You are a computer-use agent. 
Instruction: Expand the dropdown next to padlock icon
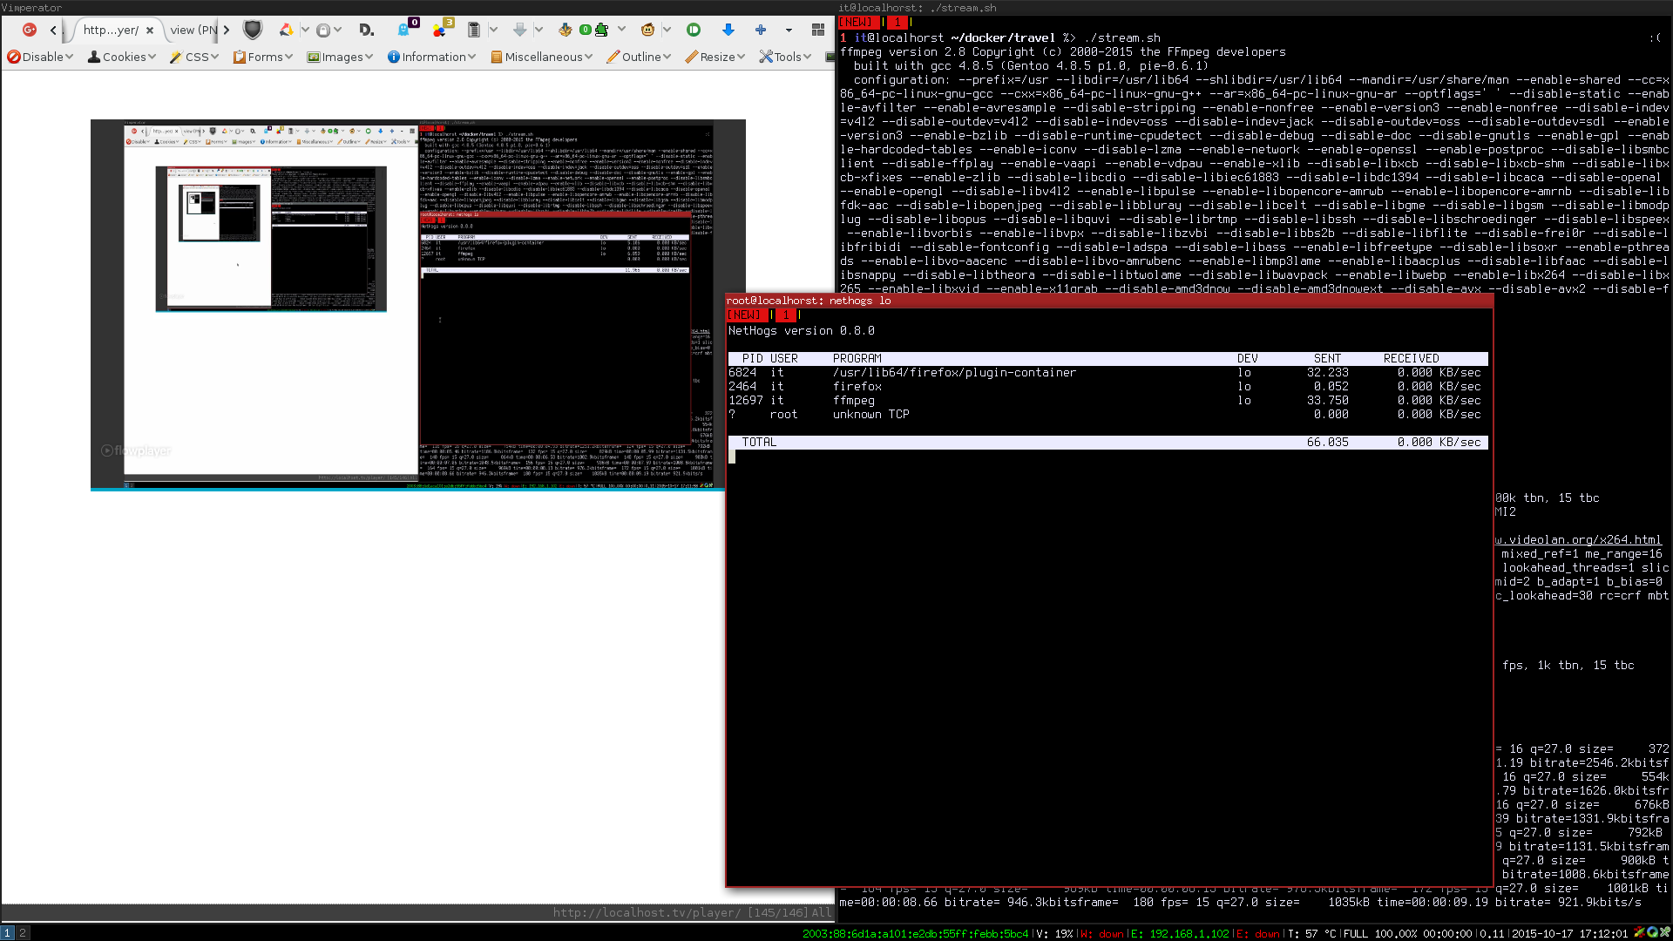(338, 30)
